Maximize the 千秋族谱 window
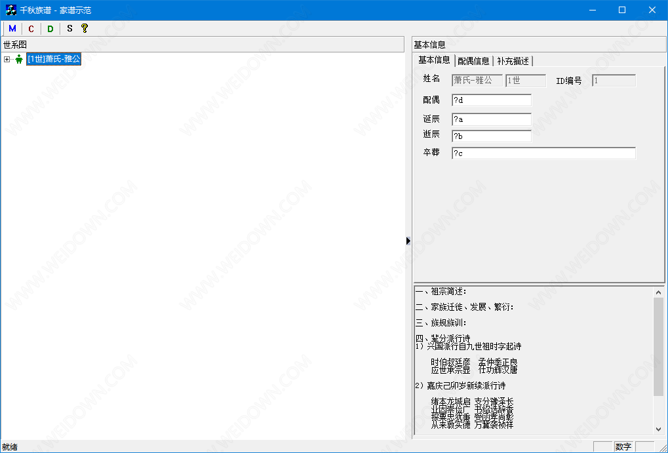The height and width of the screenshot is (453, 668). tap(622, 10)
